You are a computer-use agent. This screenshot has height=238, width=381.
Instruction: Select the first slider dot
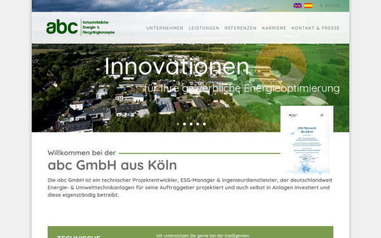coord(178,124)
